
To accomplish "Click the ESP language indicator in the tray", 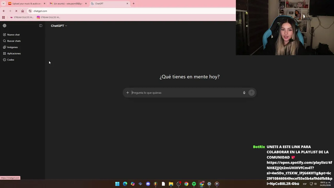I will pyautogui.click(x=305, y=184).
